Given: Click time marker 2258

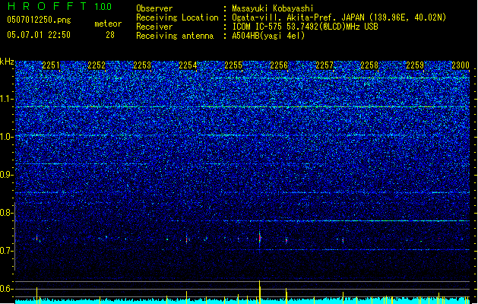Looking at the screenshot, I should (369, 65).
